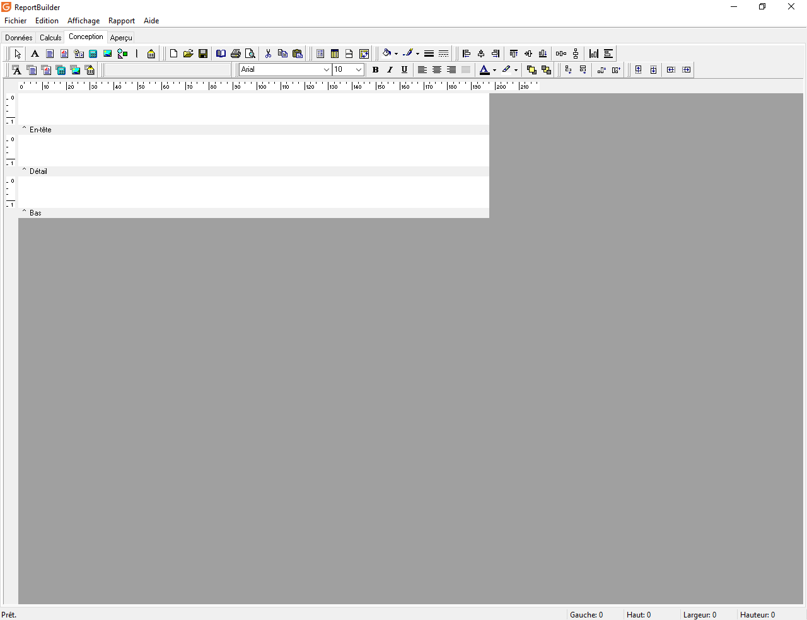This screenshot has width=807, height=620.
Task: Select the System Variable clock component
Action: 79,54
